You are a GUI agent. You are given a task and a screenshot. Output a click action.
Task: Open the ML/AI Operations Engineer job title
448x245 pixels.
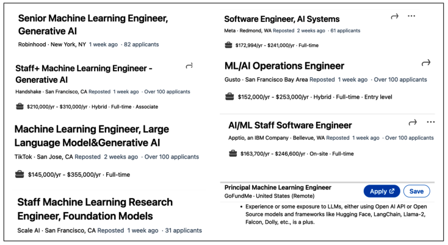[284, 66]
